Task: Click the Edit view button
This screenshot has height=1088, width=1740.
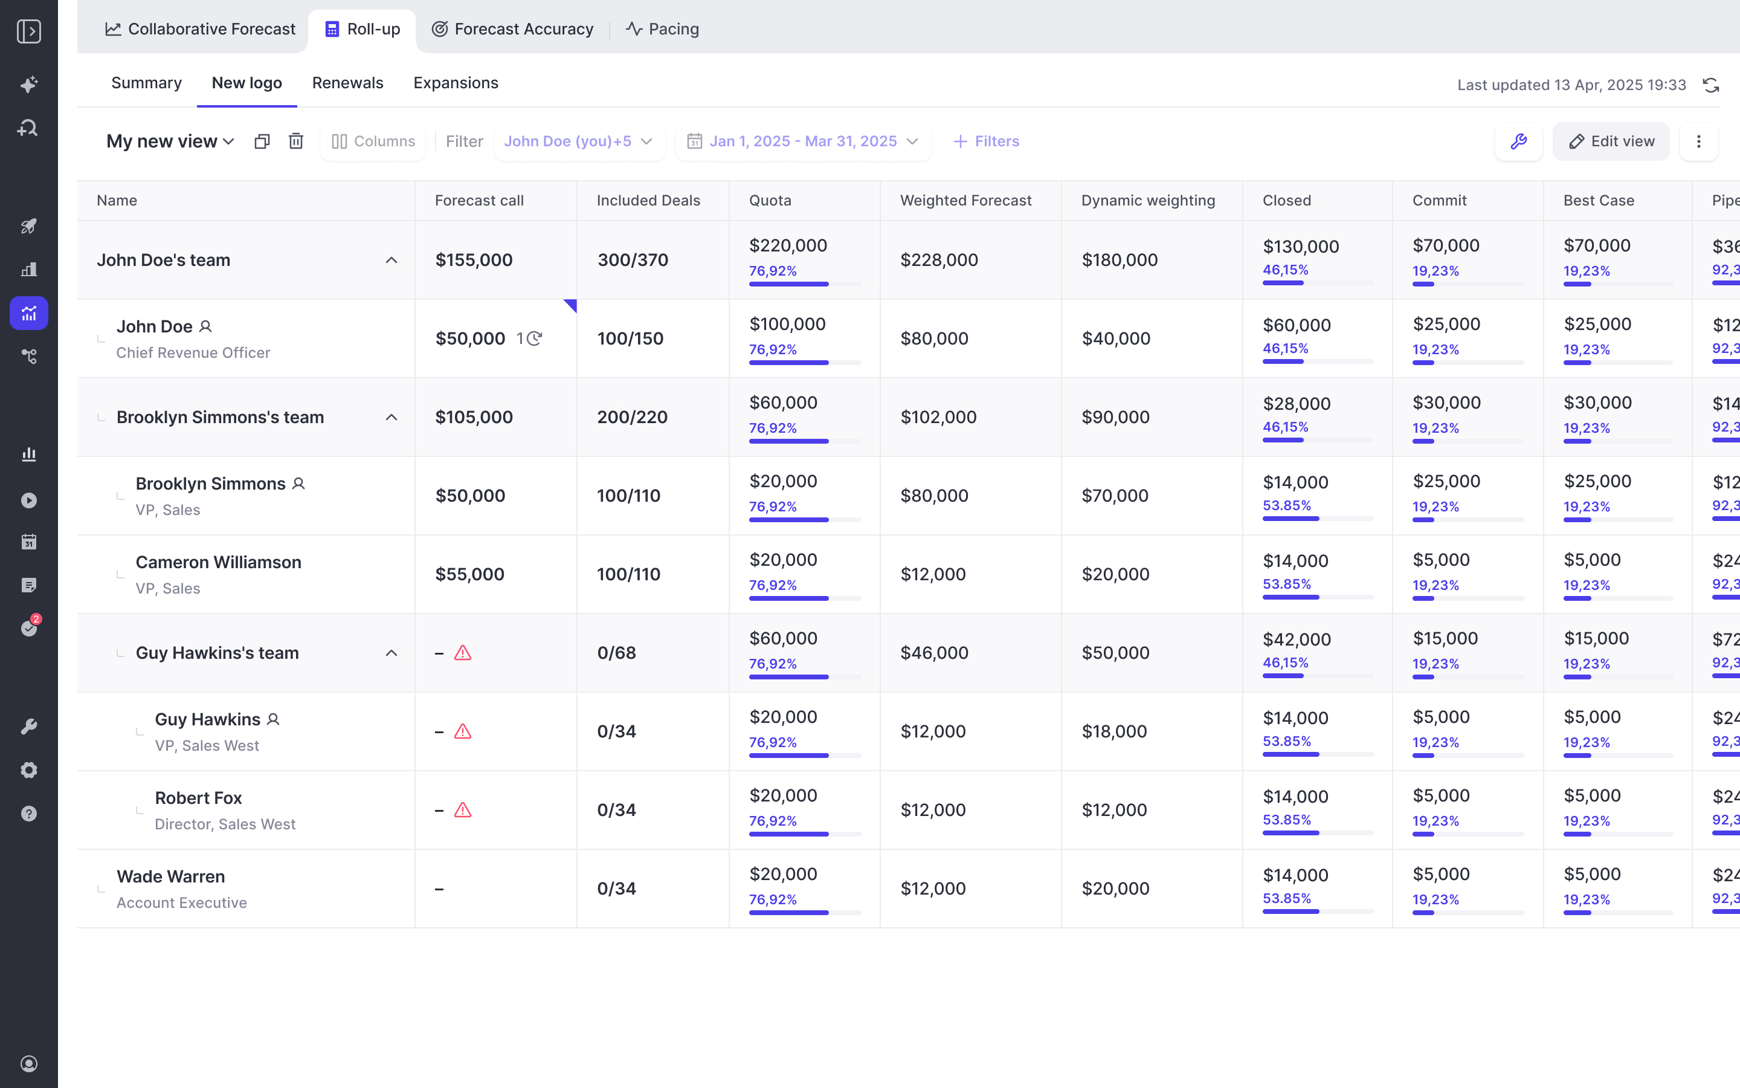Action: pyautogui.click(x=1611, y=141)
